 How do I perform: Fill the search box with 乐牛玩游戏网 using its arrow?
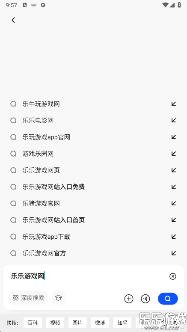click(174, 104)
